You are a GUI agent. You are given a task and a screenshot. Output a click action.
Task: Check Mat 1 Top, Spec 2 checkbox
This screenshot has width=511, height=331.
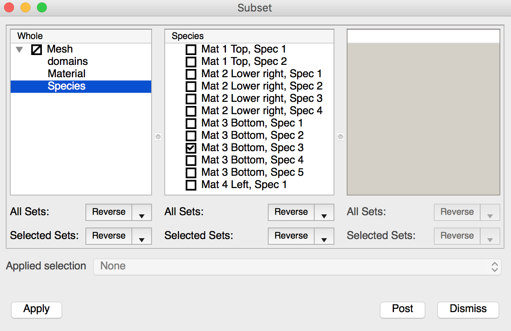(x=191, y=62)
